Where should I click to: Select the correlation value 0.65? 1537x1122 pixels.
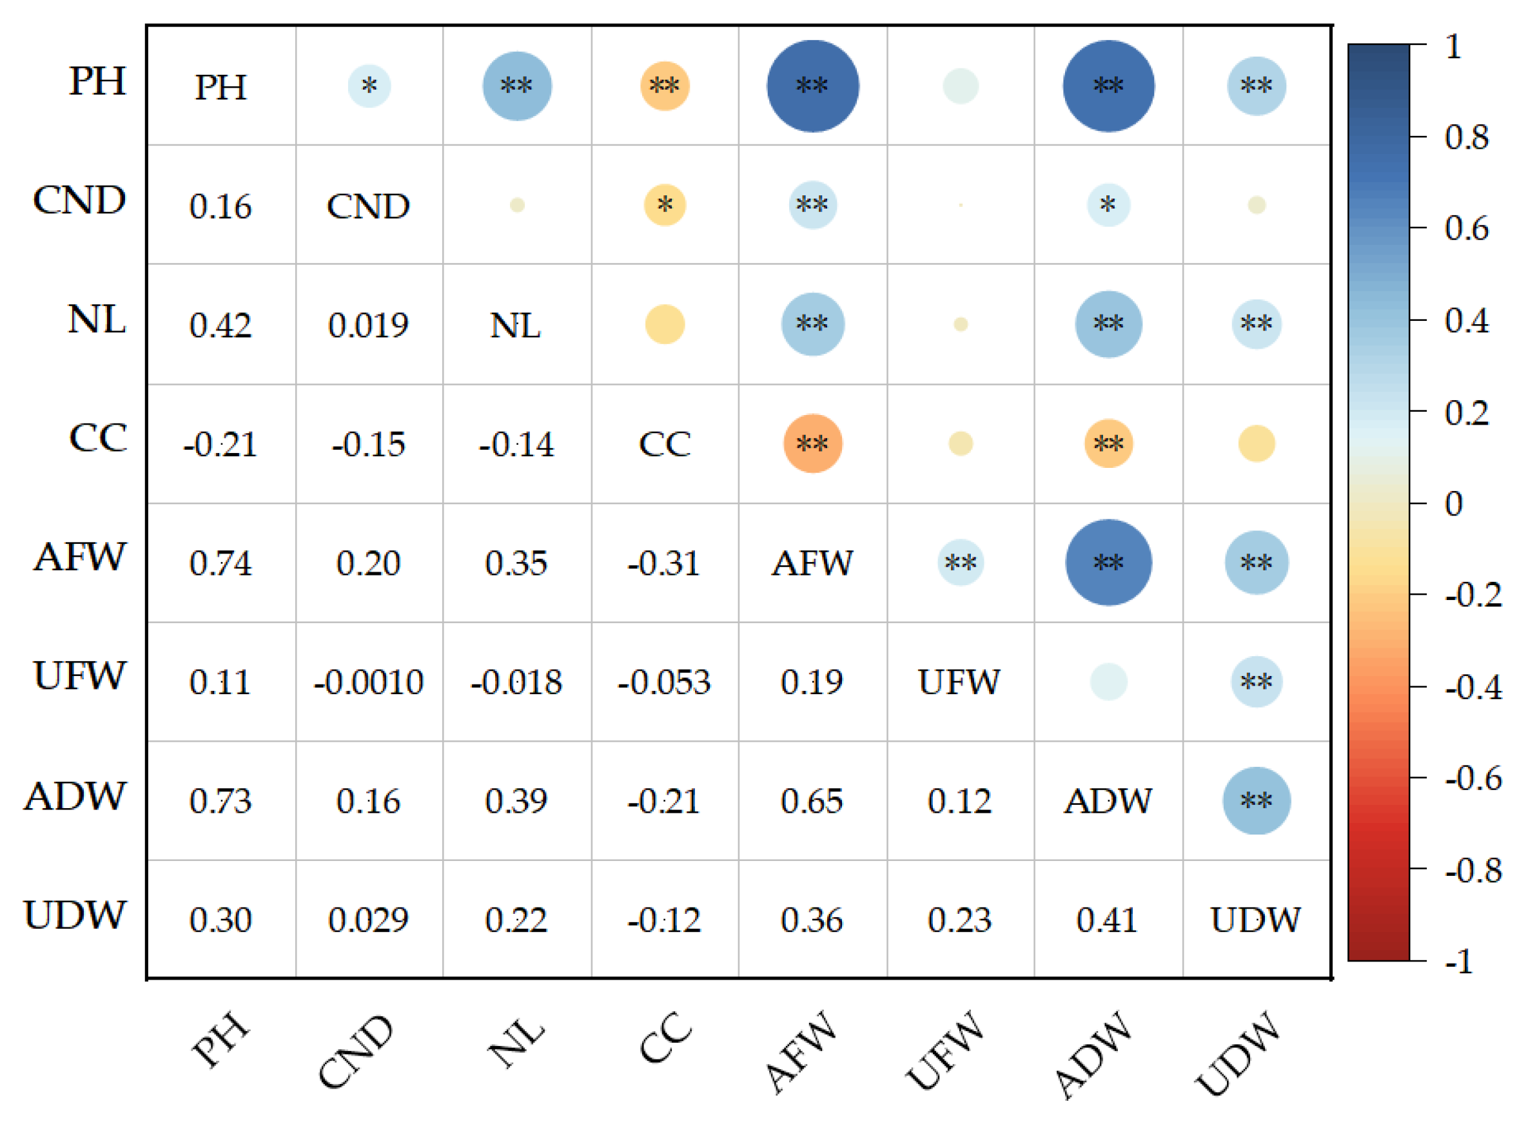coord(811,801)
